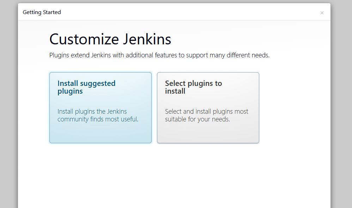Open the Select plugins to install card
Viewport: 352px width, 208px height.
pos(208,108)
